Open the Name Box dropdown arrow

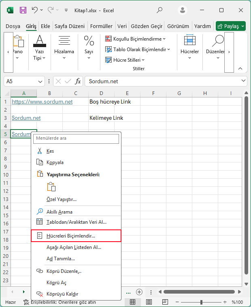40,82
